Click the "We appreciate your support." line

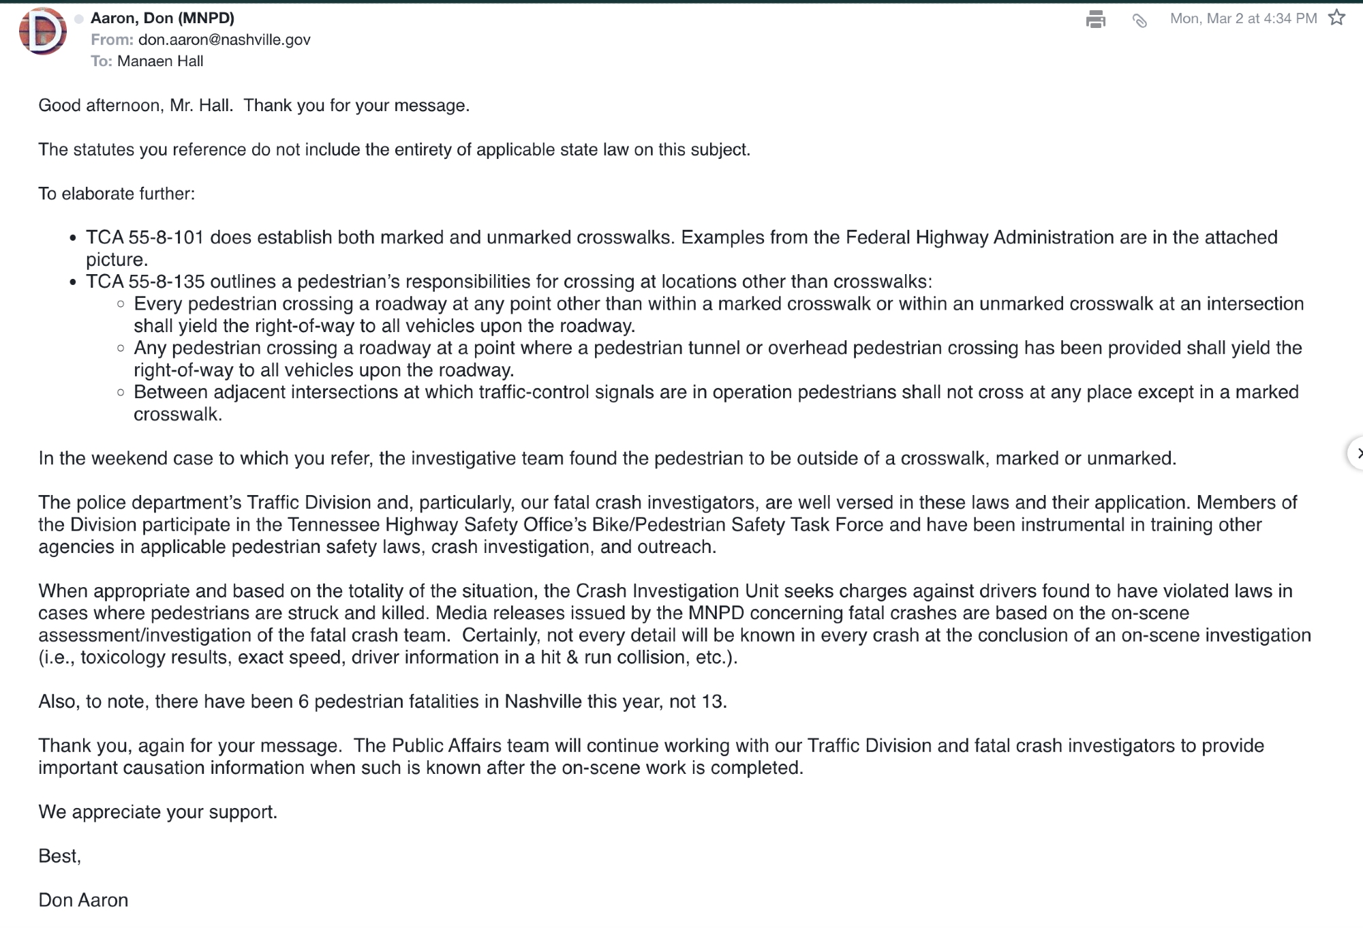[157, 812]
